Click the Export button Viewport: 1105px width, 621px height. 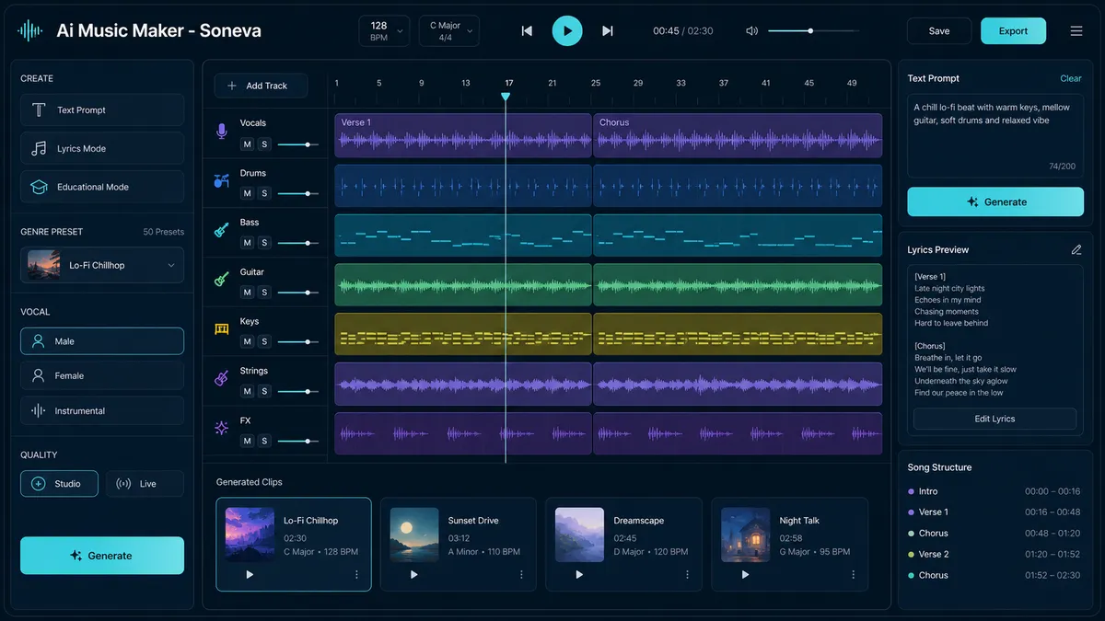click(1013, 30)
